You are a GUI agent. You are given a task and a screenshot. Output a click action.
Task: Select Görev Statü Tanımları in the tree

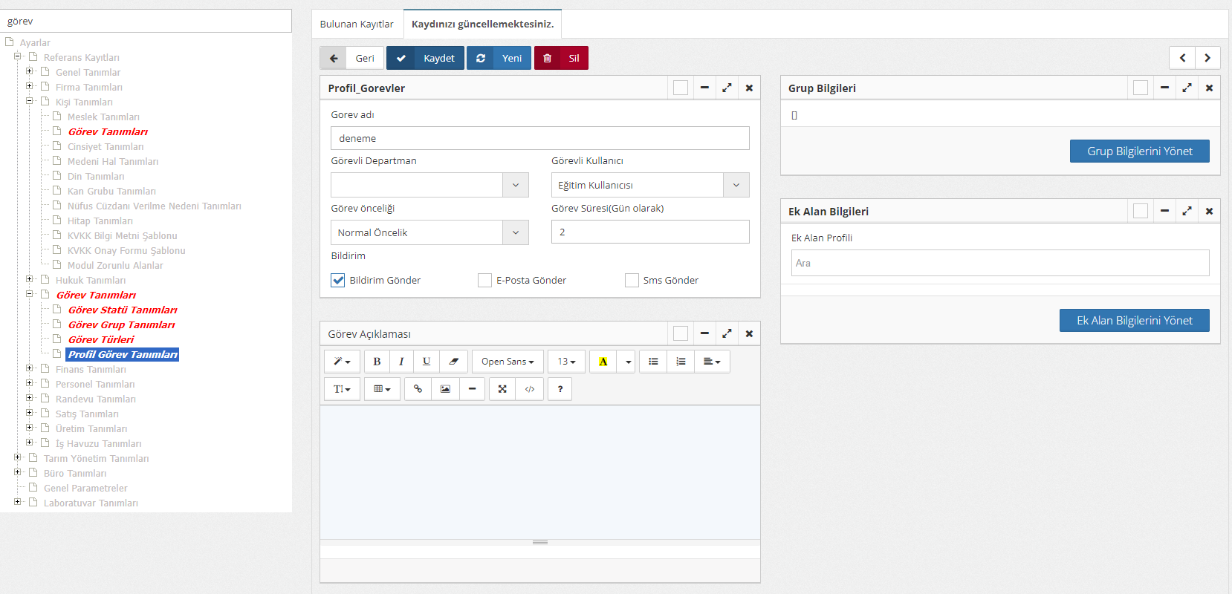tap(123, 310)
